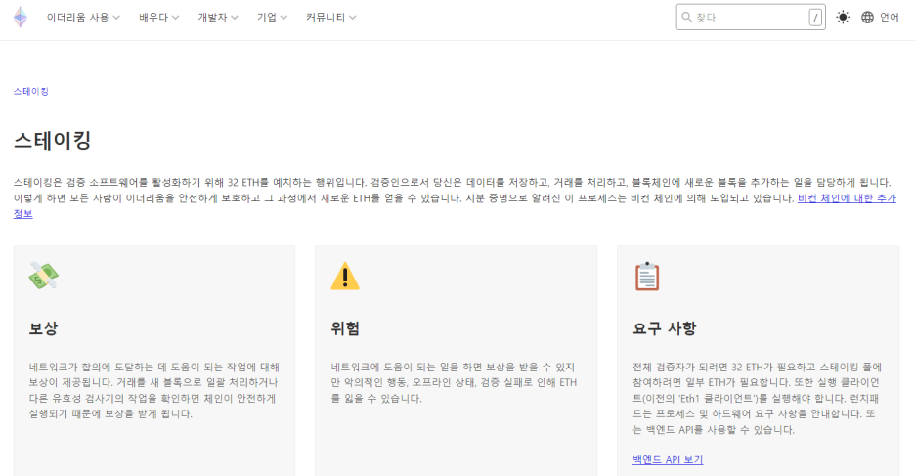The height and width of the screenshot is (476, 915).
Task: Click the money icon on 보상 card
Action: pyautogui.click(x=44, y=276)
